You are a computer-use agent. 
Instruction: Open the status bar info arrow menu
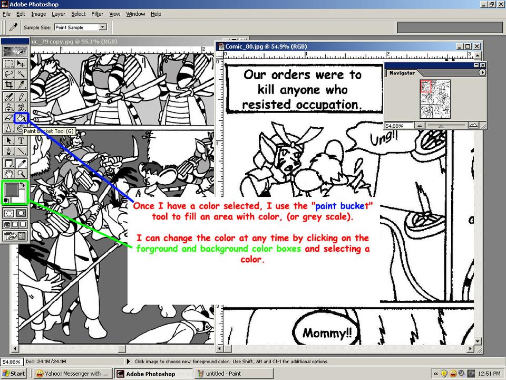click(x=129, y=361)
